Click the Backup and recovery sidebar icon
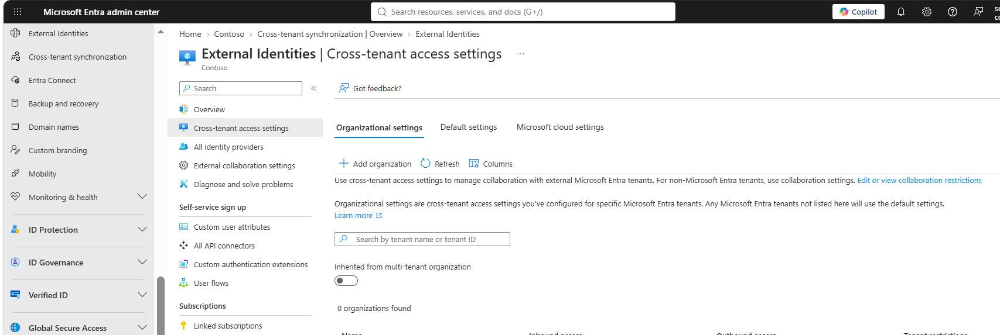The height and width of the screenshot is (335, 1000). (x=15, y=103)
